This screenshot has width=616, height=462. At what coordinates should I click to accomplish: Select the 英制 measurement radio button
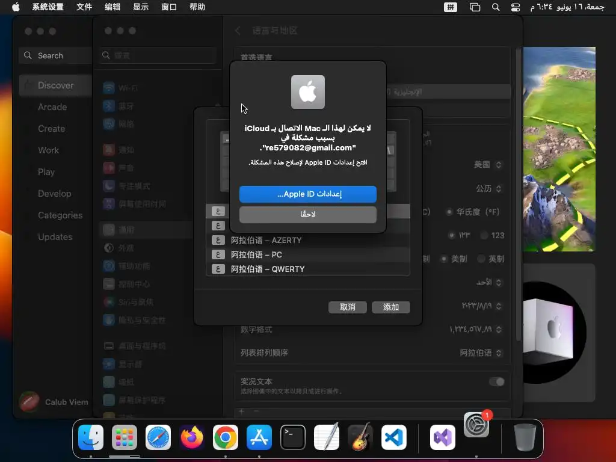point(481,259)
